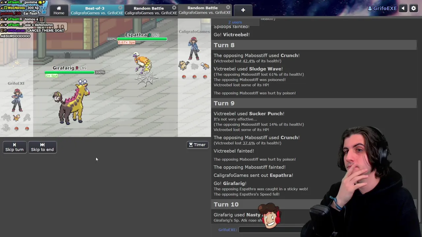Click 'Victreebel used Sucker Punch!' log line

click(249, 114)
